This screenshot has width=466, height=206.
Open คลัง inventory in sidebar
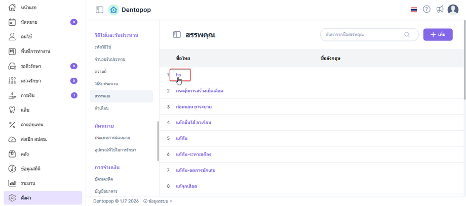pyautogui.click(x=25, y=153)
